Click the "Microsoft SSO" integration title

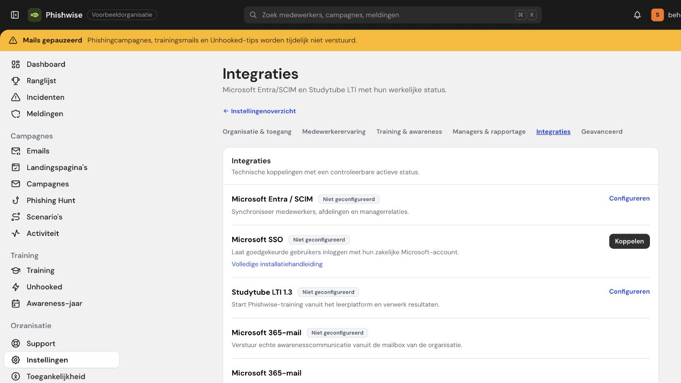point(257,240)
